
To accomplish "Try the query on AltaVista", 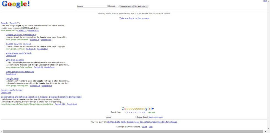I will [x=111, y=122].
